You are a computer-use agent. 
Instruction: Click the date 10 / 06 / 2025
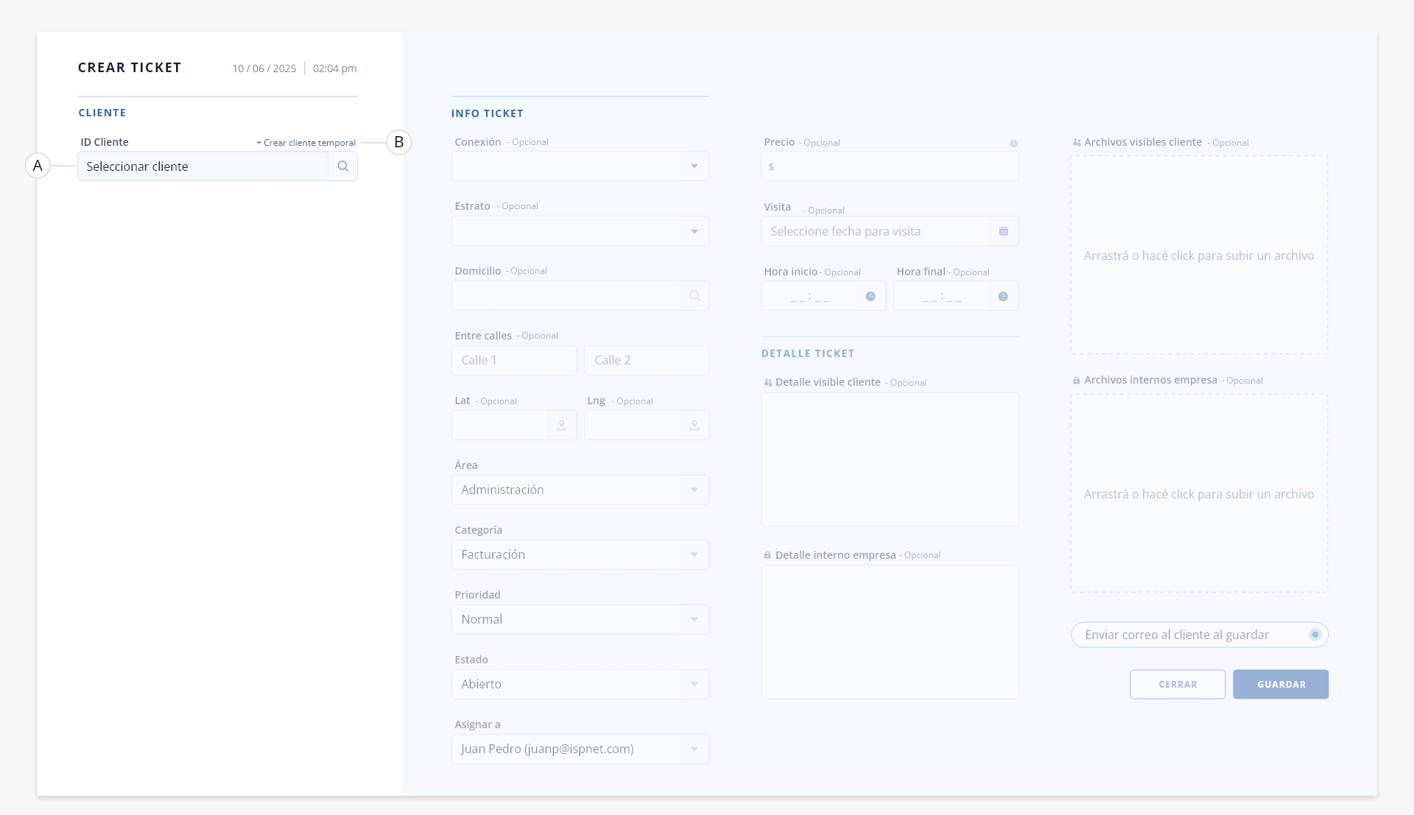(x=264, y=68)
